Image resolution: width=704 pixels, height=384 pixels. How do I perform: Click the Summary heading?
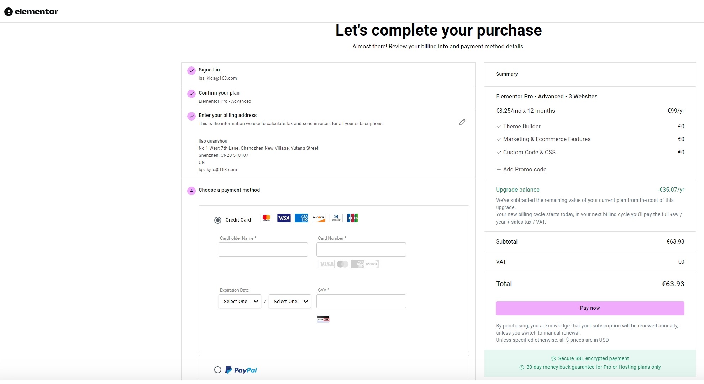[507, 74]
